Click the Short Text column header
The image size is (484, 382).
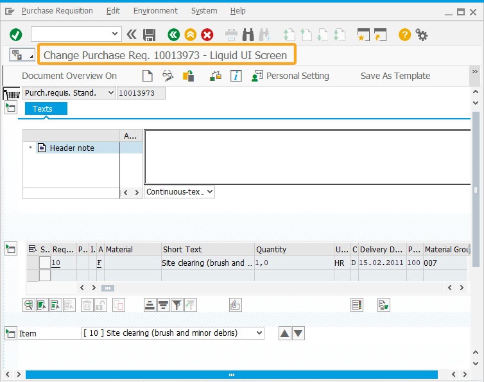coord(207,249)
